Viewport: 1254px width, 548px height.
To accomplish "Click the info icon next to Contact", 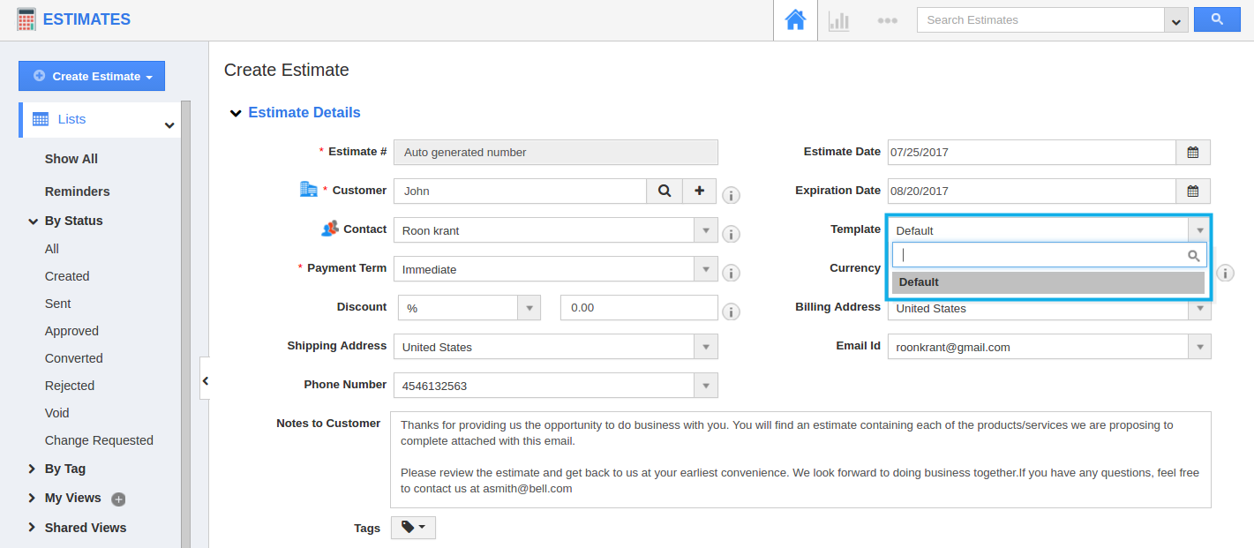I will pos(731,234).
